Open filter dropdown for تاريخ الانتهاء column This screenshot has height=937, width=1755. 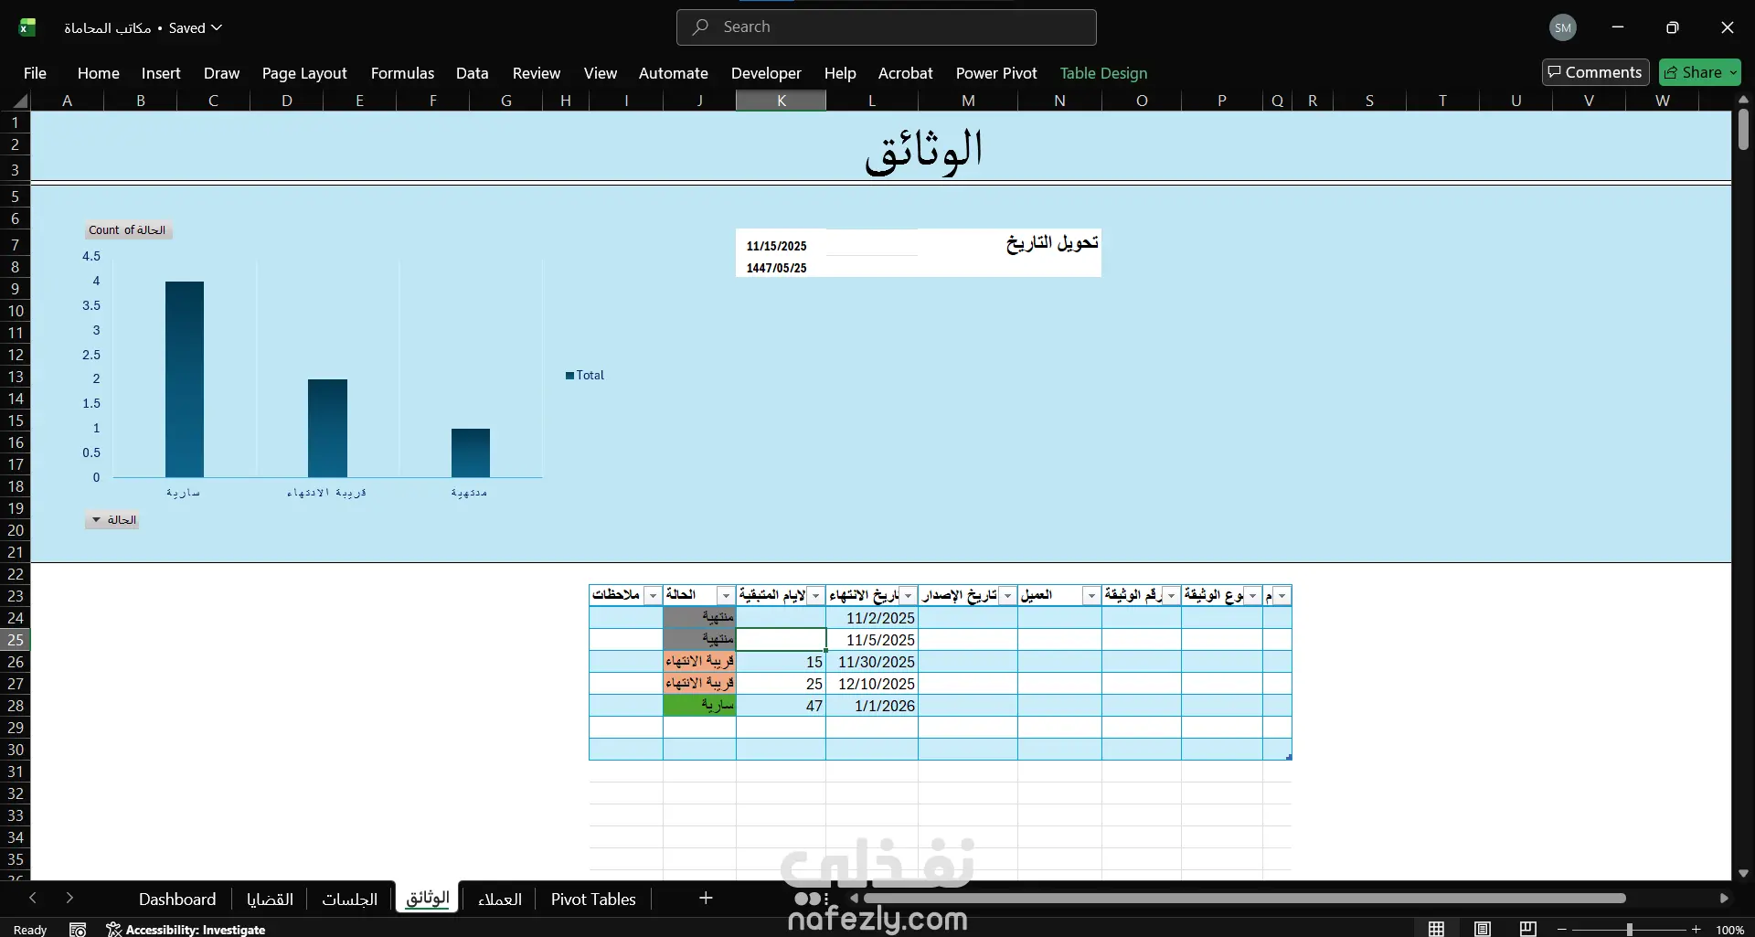tap(908, 596)
